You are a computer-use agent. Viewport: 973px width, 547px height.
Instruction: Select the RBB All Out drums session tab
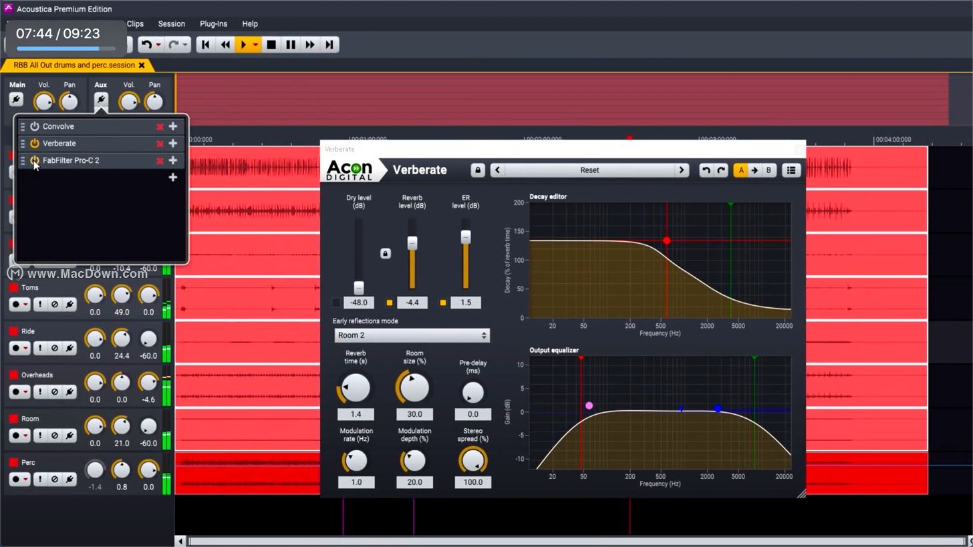(74, 65)
